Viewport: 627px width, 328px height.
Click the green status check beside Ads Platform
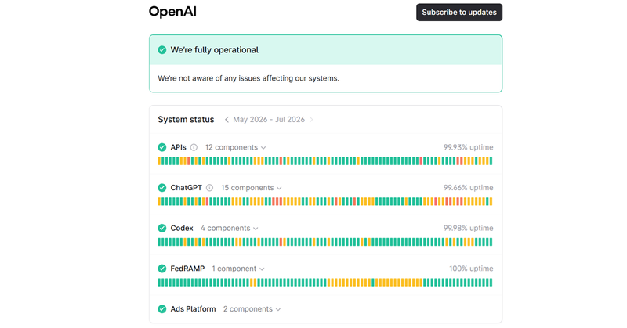(x=162, y=309)
